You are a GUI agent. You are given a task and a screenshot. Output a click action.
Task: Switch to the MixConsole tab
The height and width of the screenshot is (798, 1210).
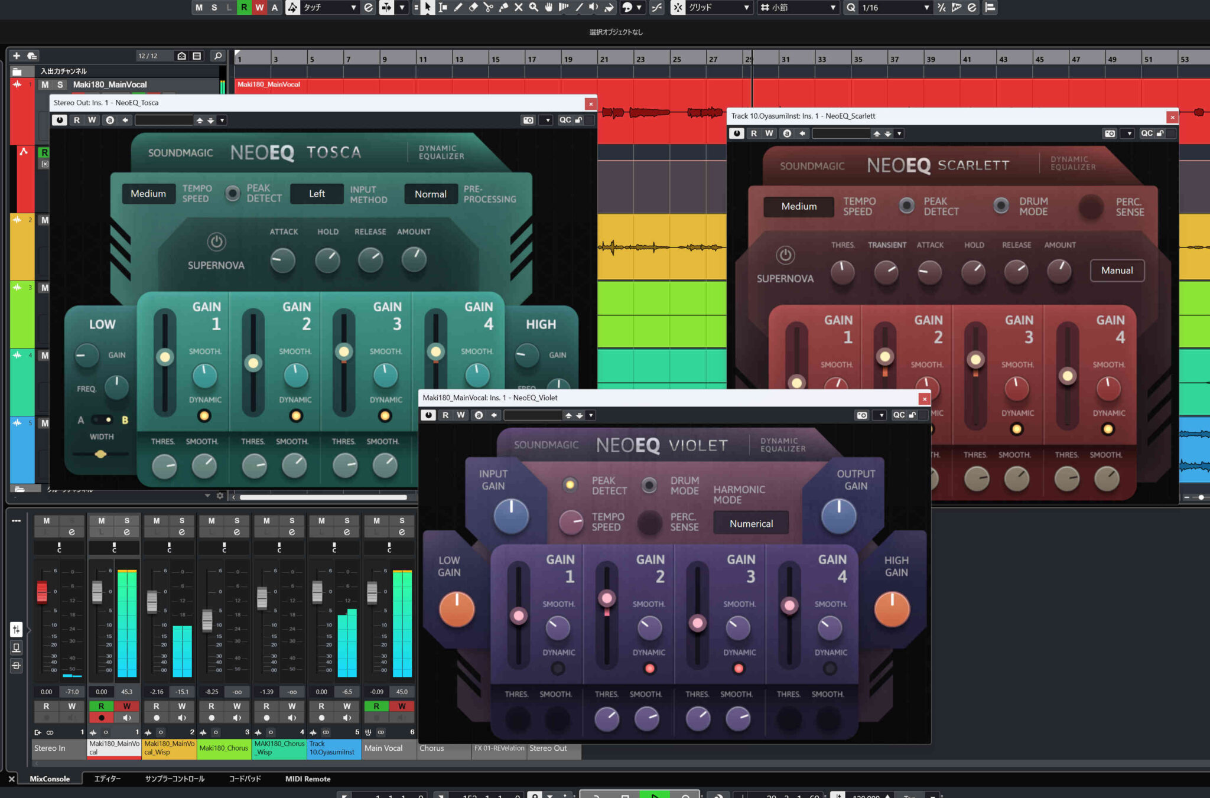coord(50,779)
